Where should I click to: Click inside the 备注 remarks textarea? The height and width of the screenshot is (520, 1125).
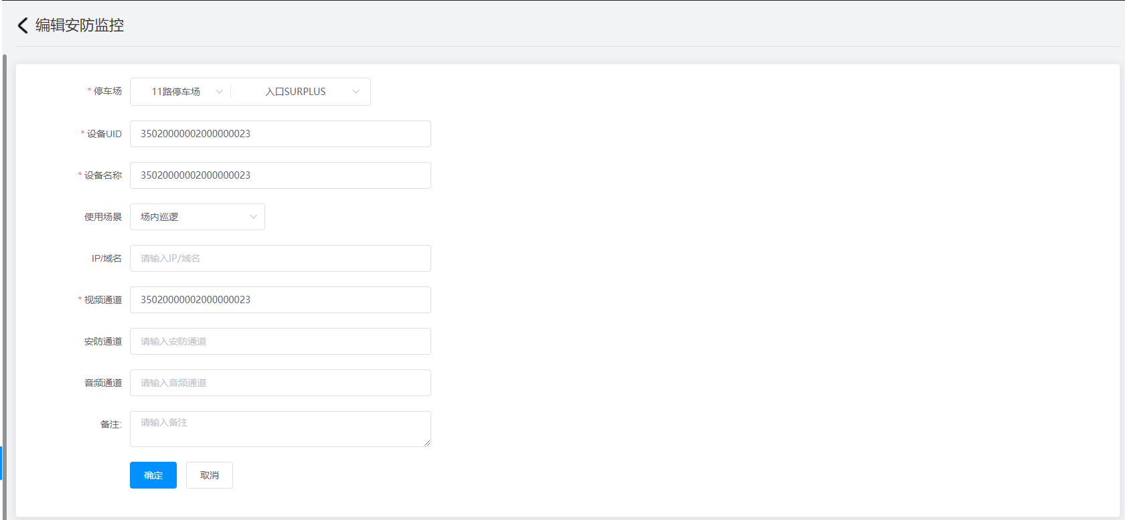[x=280, y=428]
